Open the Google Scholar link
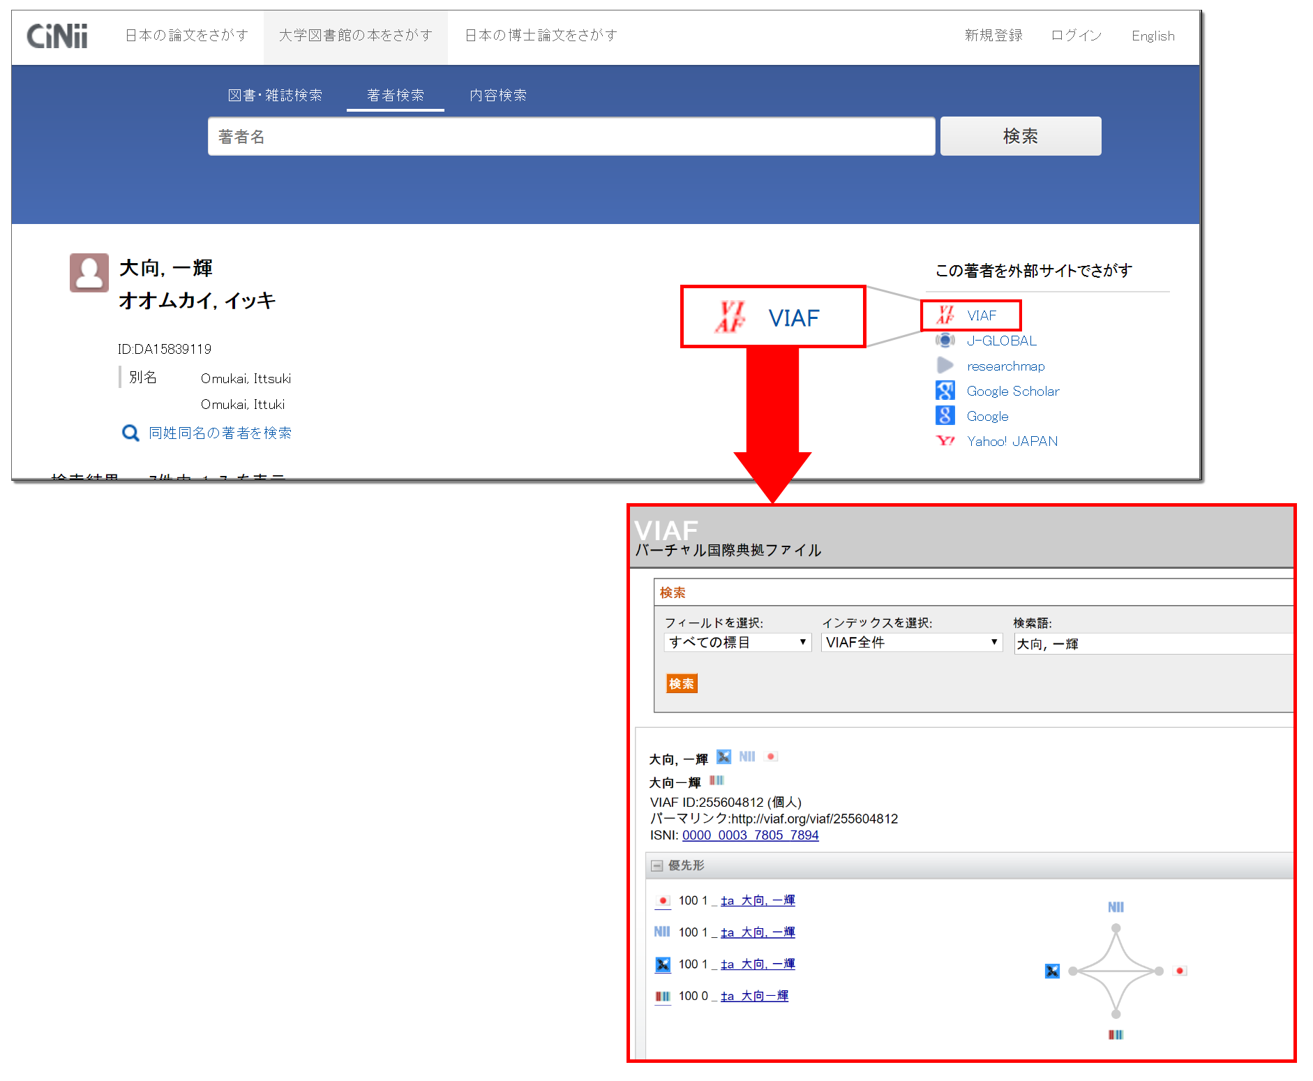 click(x=1013, y=391)
